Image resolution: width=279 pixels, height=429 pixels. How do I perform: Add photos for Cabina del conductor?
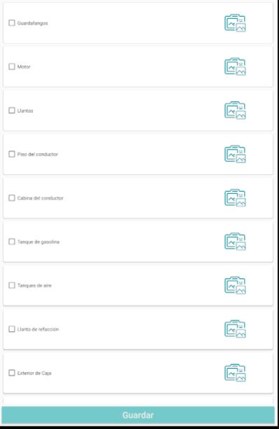[235, 198]
